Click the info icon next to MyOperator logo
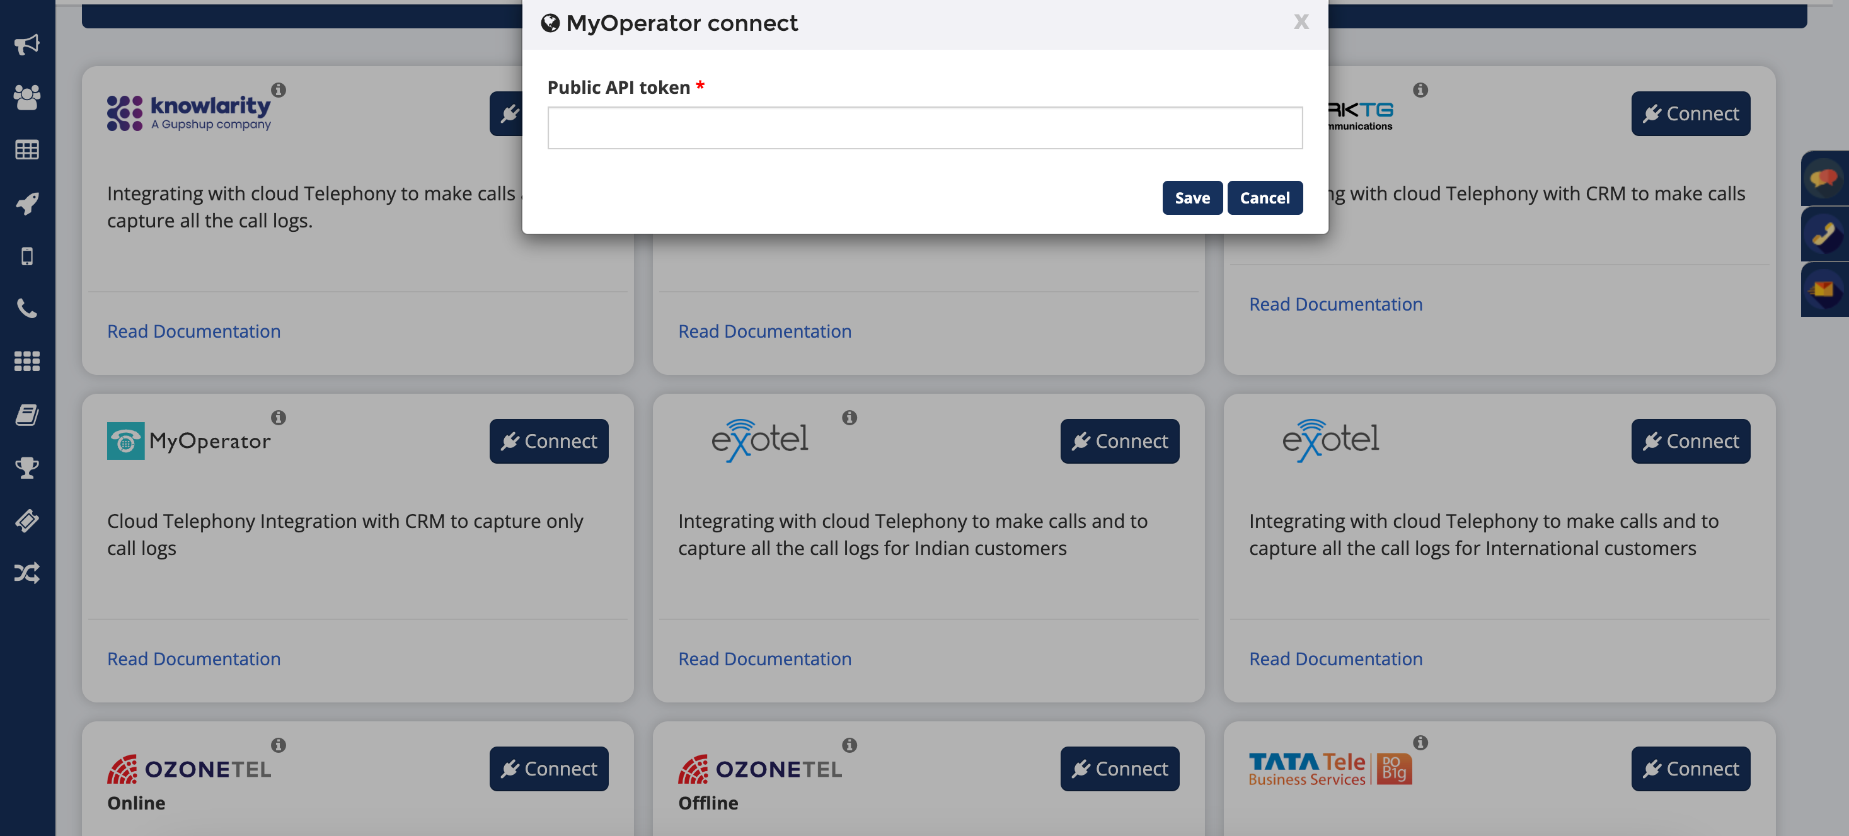Viewport: 1849px width, 836px height. [279, 418]
